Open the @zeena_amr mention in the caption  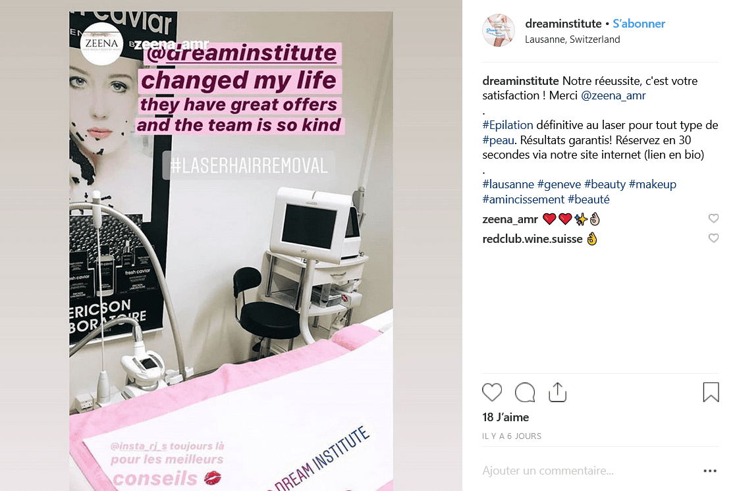(x=613, y=95)
